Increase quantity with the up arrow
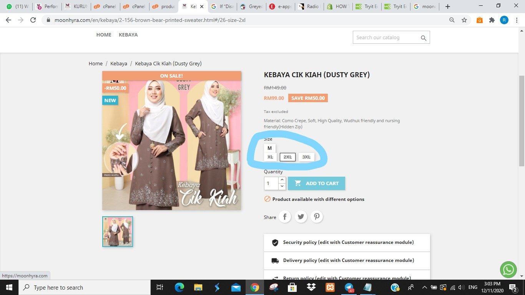The width and height of the screenshot is (525, 295). click(282, 180)
